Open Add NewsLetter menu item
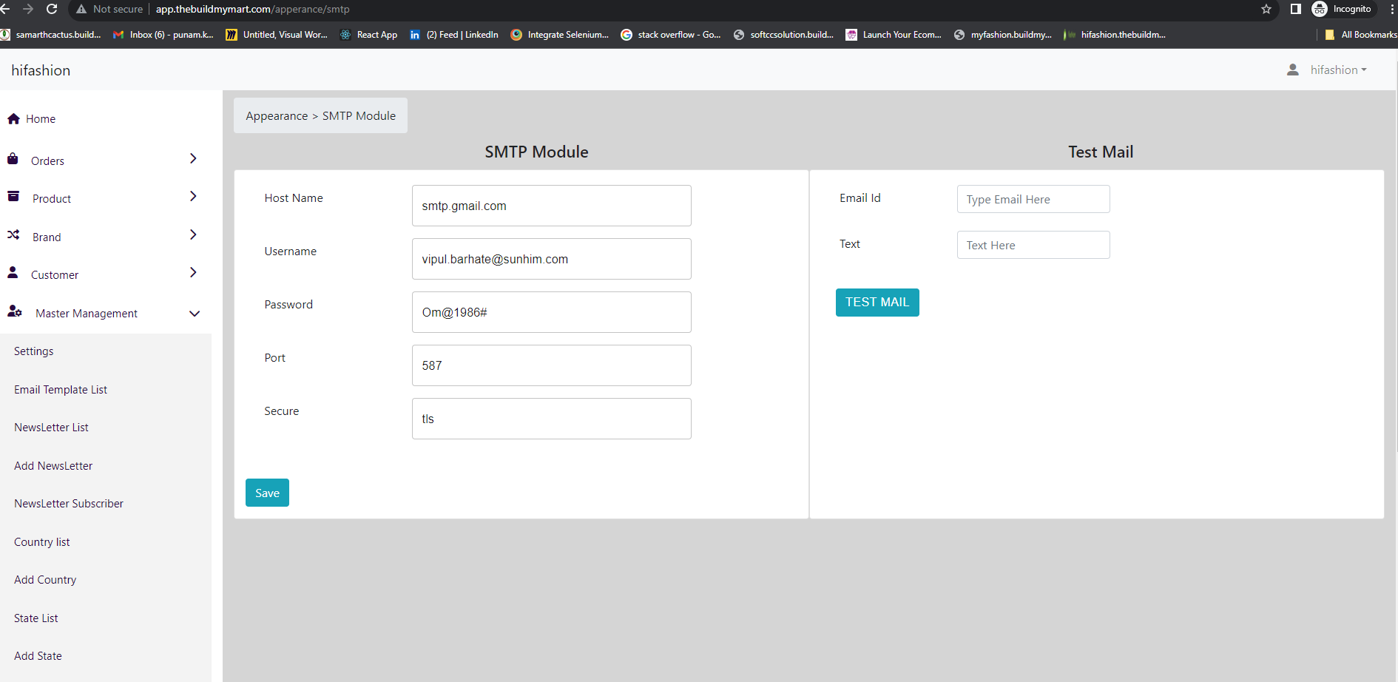1398x682 pixels. (53, 466)
